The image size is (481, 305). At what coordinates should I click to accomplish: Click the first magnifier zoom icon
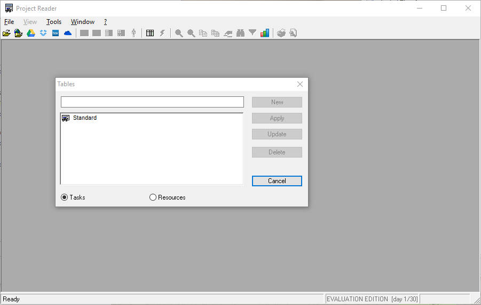pos(179,33)
